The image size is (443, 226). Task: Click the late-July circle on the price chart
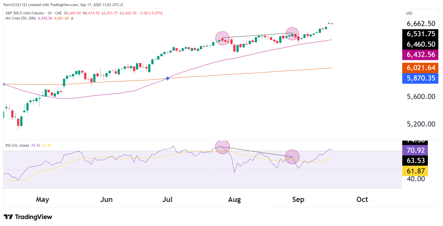click(x=222, y=38)
